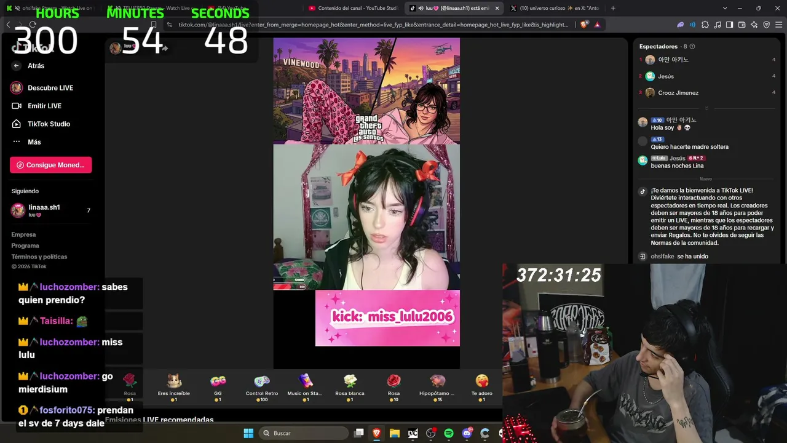The height and width of the screenshot is (443, 787).
Task: Click chat message 'buenas noches Lina'
Action: point(677,166)
